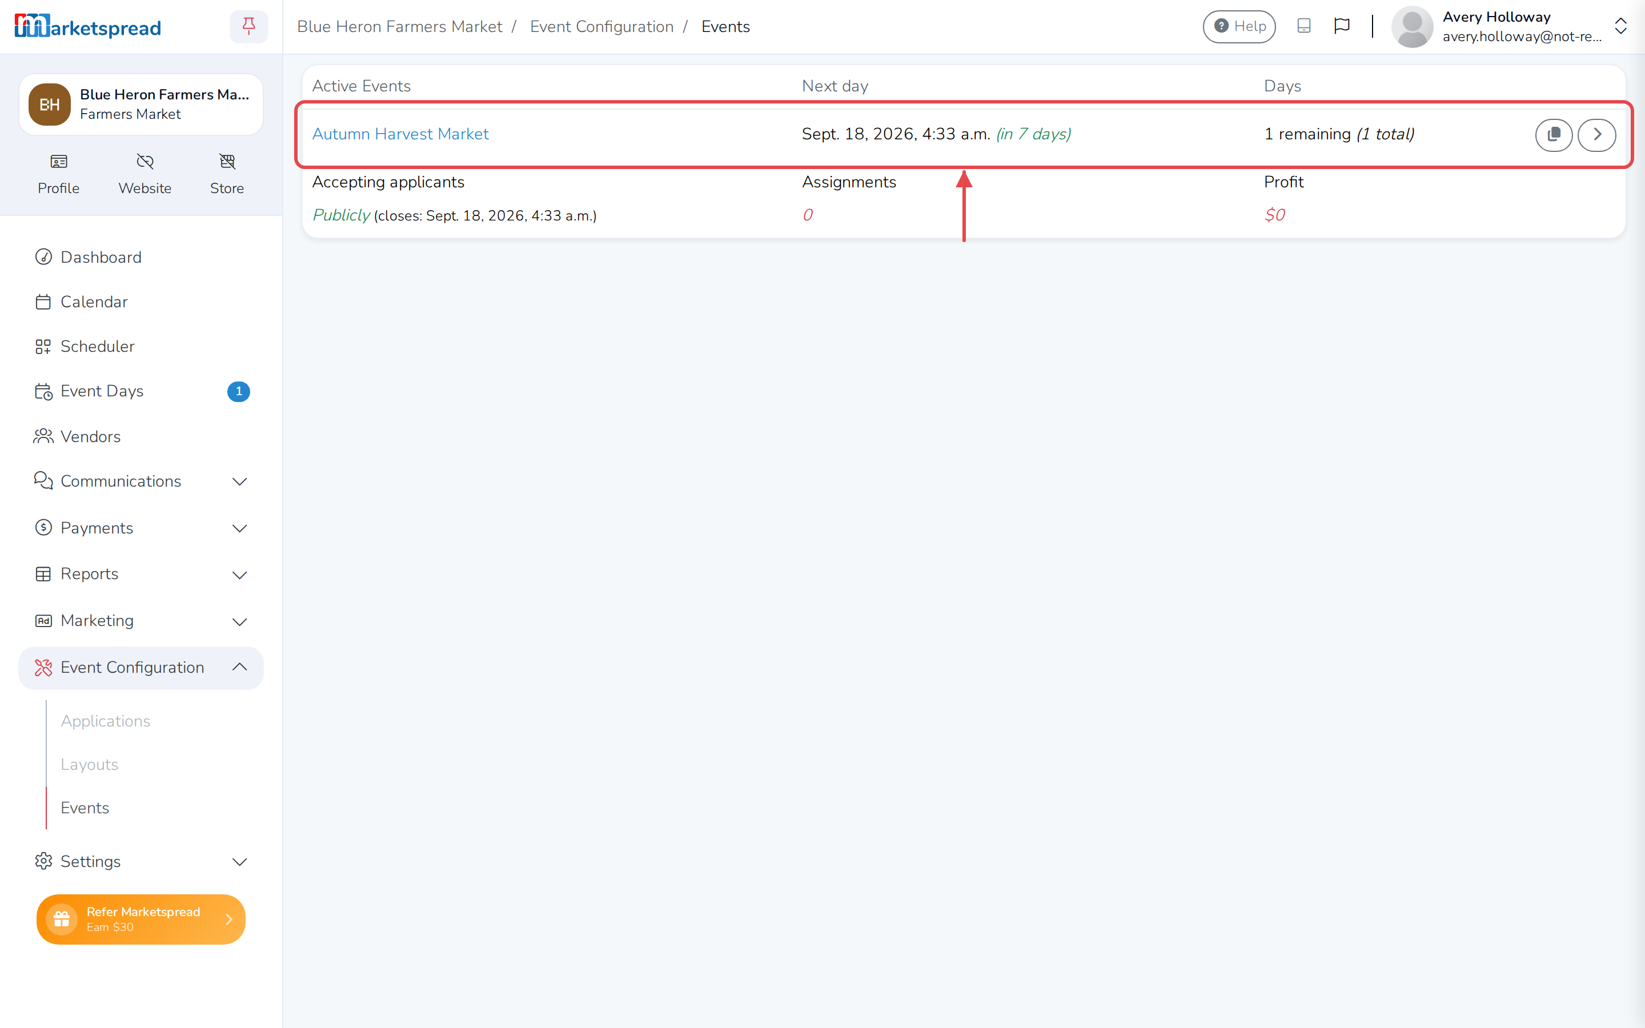Click the BH market avatar
This screenshot has width=1645, height=1028.
[50, 105]
